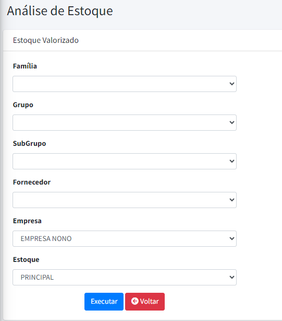Image resolution: width=282 pixels, height=321 pixels.
Task: Click the chevron arrow of the Empresa dropdown
Action: (231, 238)
